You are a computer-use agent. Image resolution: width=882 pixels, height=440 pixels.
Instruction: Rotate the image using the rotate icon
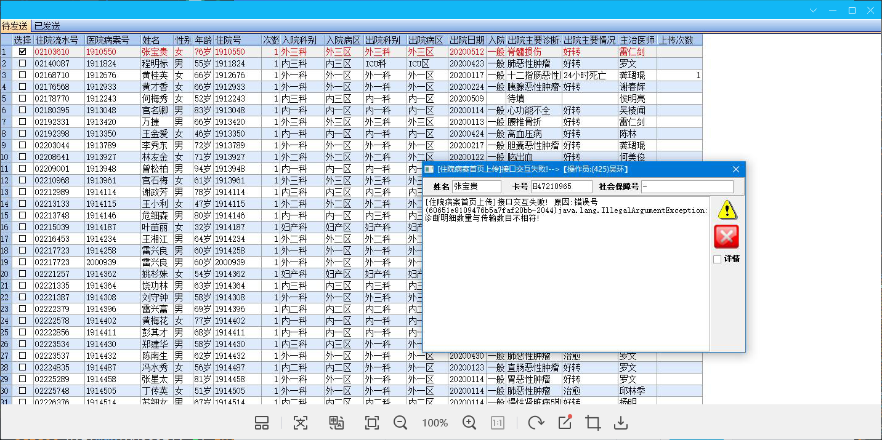pos(536,423)
